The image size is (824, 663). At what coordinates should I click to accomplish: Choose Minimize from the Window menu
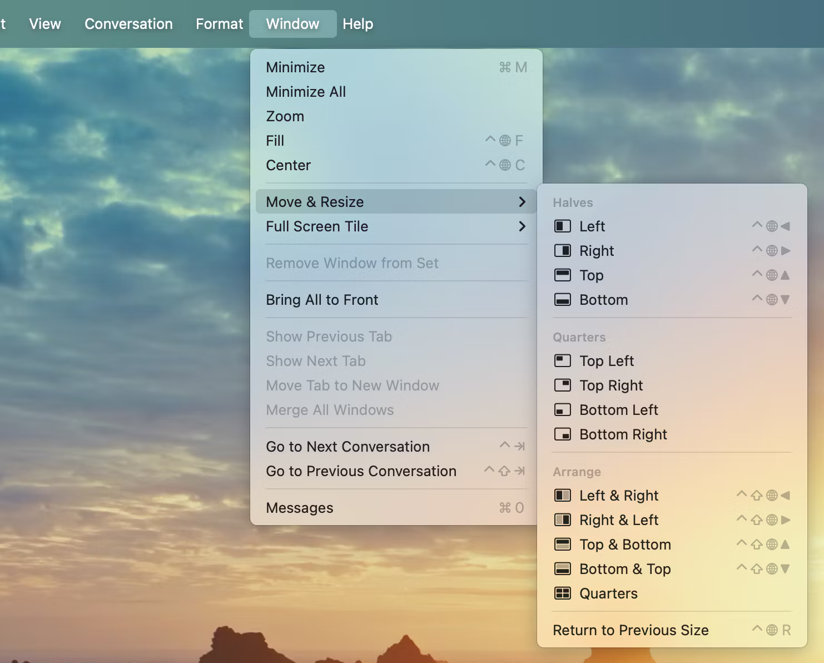coord(396,67)
